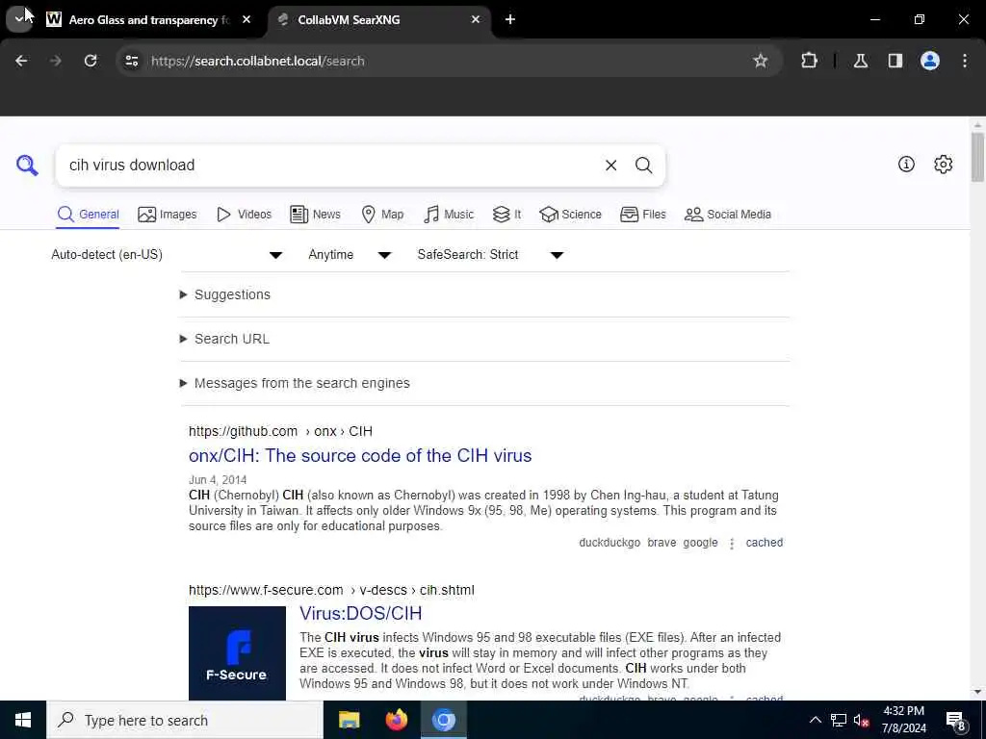
Task: Go back to the previous page
Action: [21, 61]
